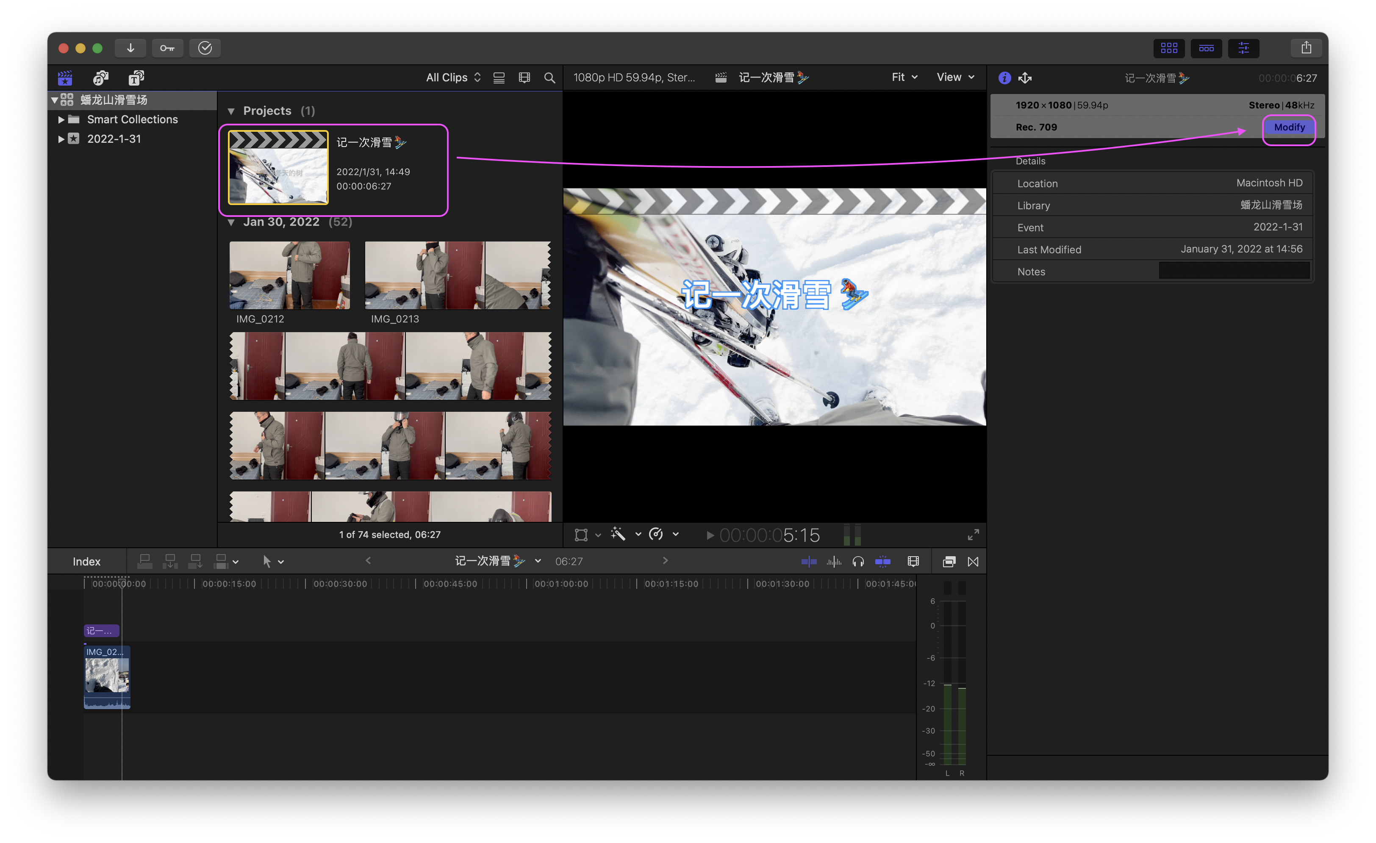Toggle audio skimming headphones icon

858,562
